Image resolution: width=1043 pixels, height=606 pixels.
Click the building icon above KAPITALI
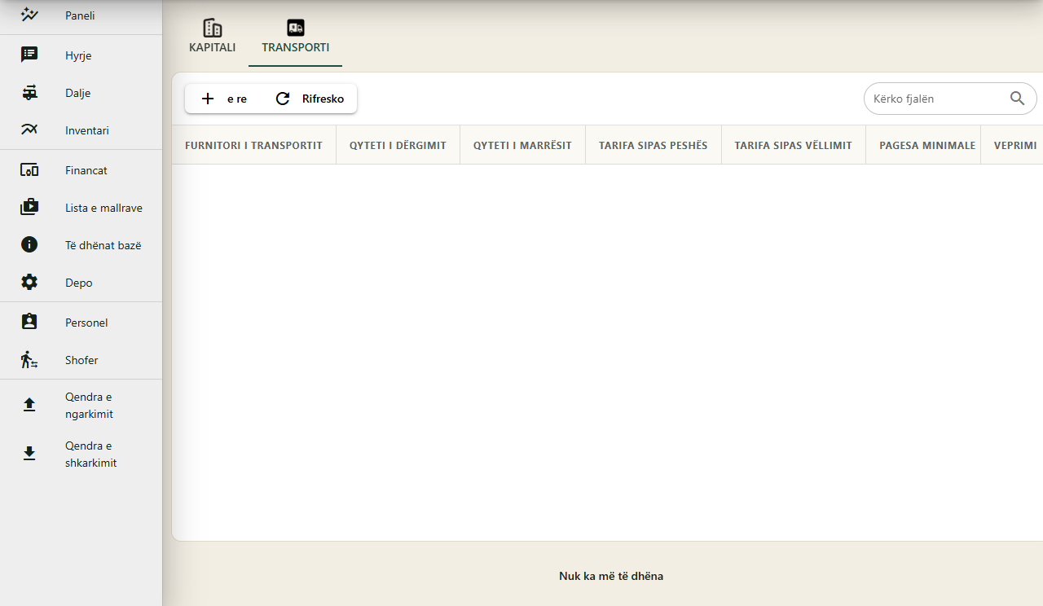(x=213, y=28)
